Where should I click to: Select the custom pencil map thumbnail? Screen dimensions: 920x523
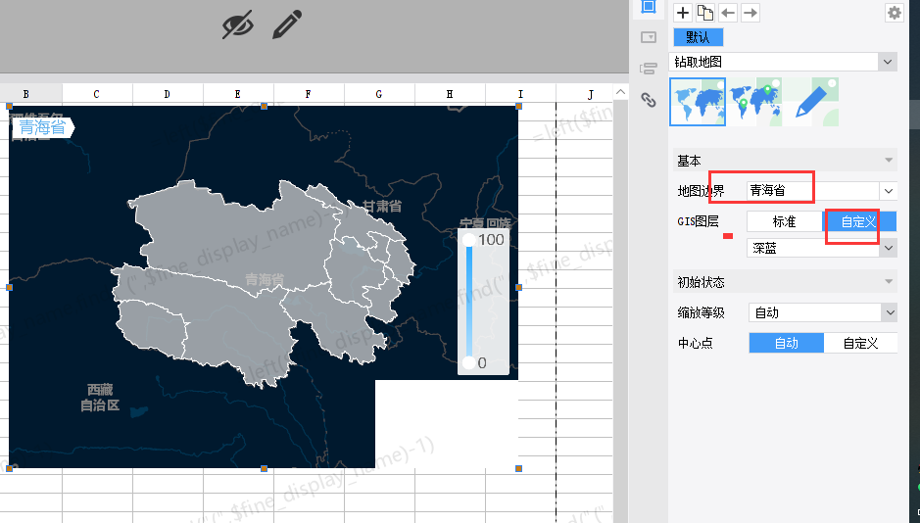(x=811, y=102)
